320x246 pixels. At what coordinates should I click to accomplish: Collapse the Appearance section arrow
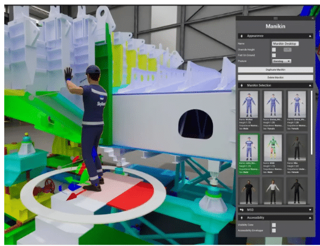310,36
